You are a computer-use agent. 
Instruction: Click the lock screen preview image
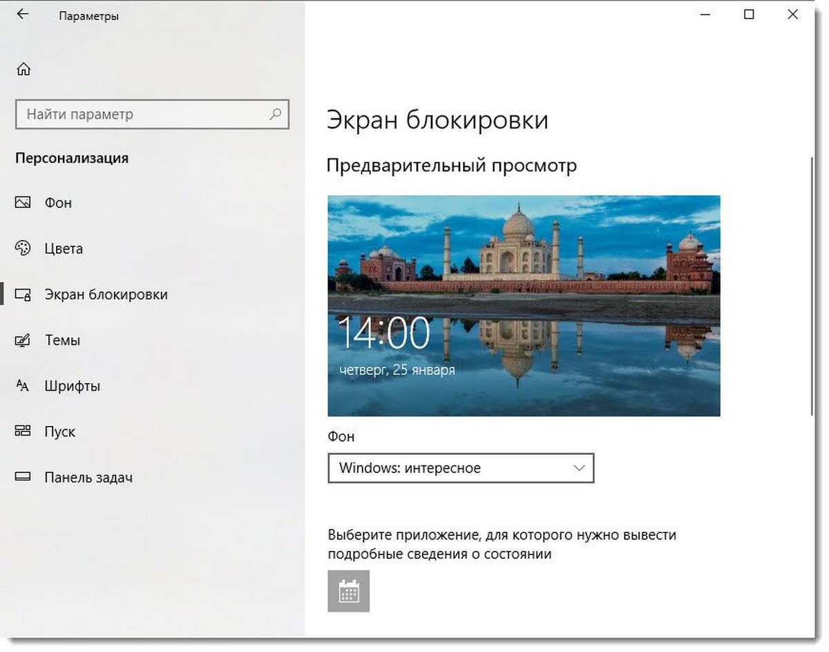(x=524, y=306)
